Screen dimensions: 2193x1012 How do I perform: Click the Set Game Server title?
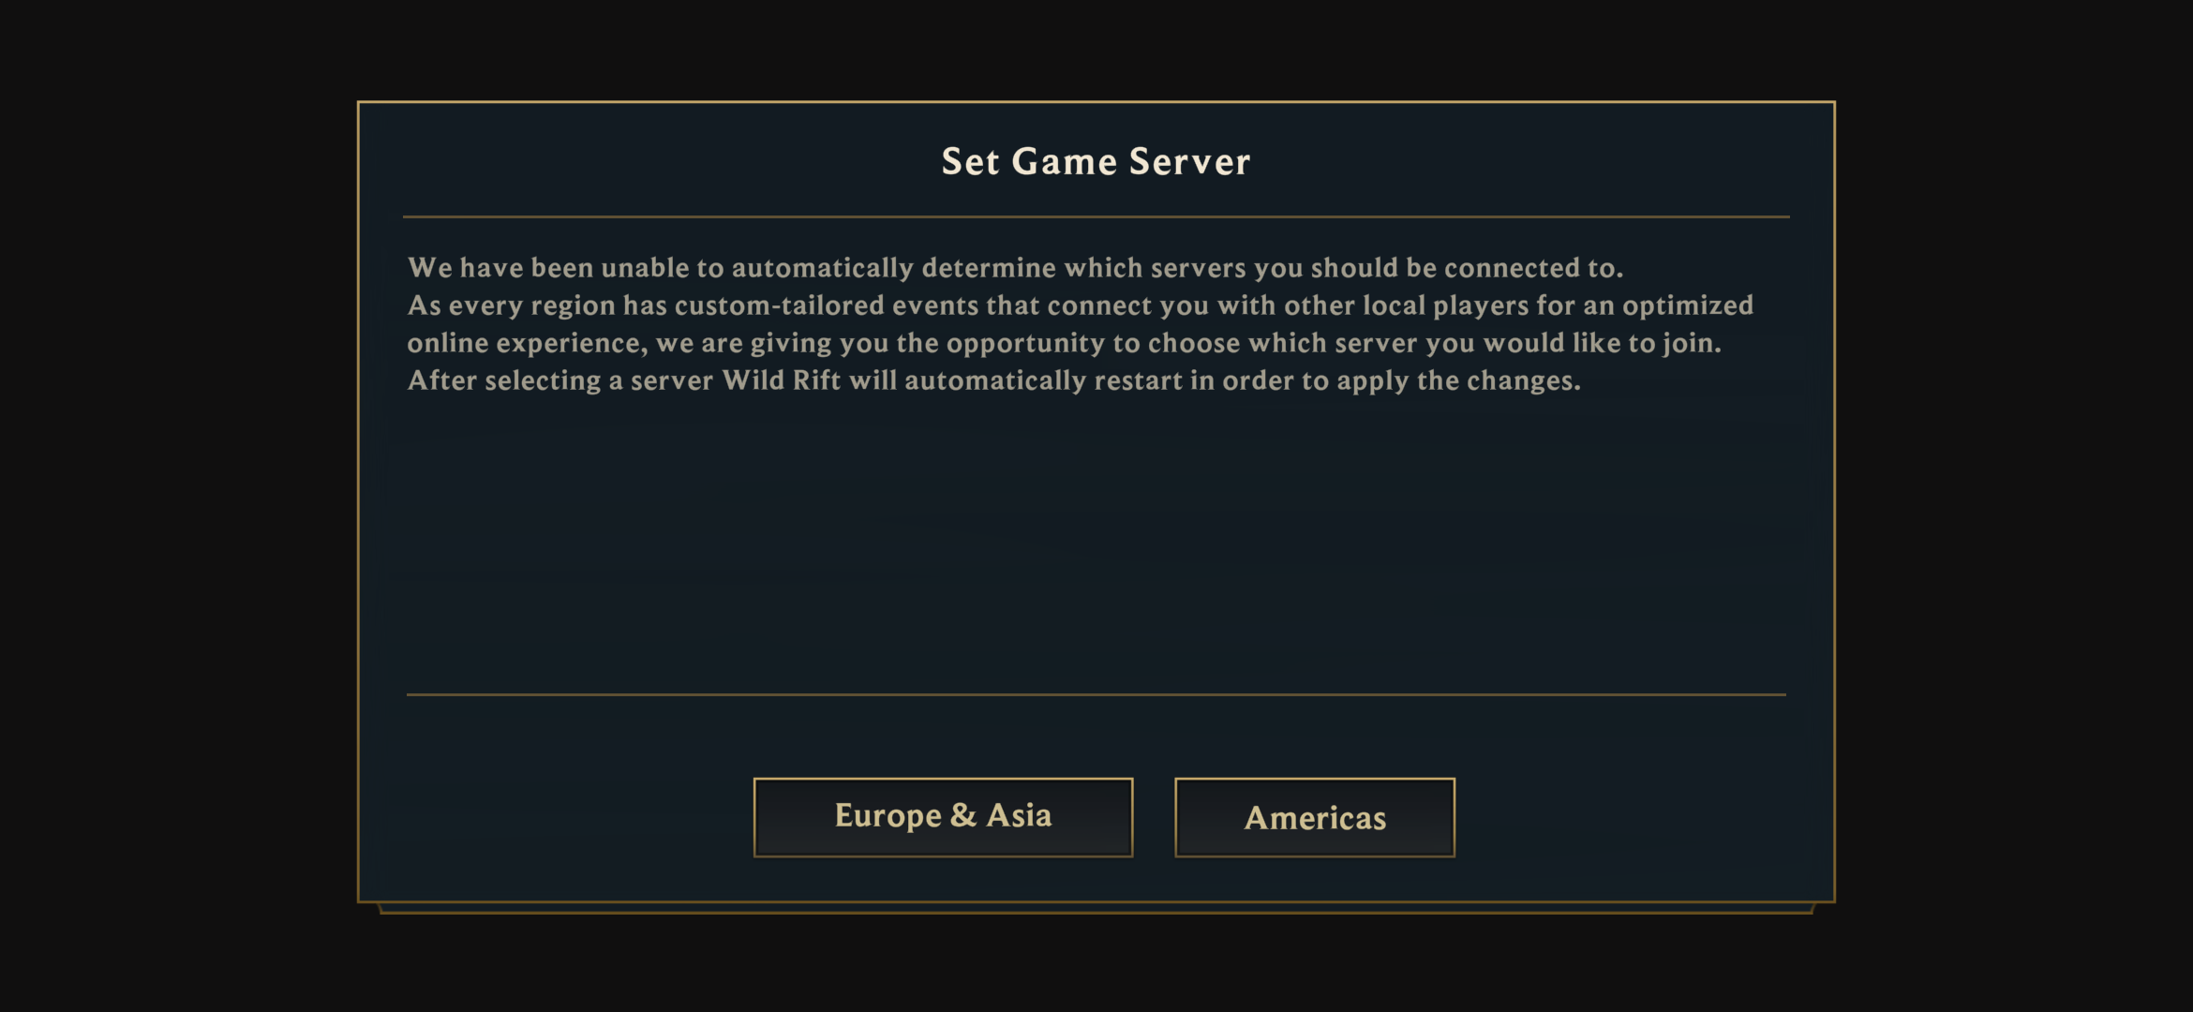1096,162
